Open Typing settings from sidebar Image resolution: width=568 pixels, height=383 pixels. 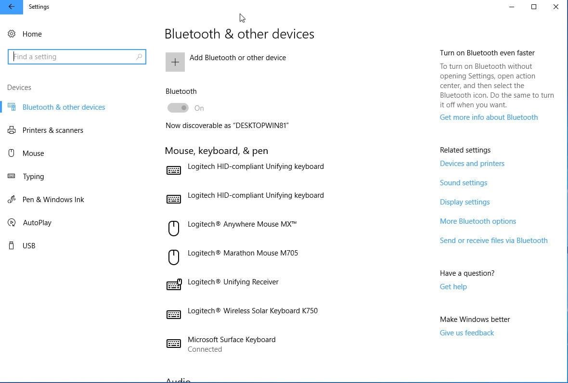[12, 176]
